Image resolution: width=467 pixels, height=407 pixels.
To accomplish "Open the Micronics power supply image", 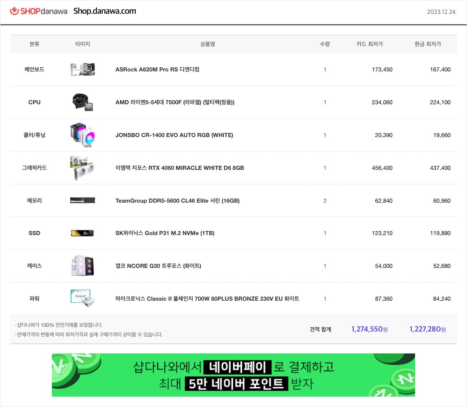I will click(83, 298).
